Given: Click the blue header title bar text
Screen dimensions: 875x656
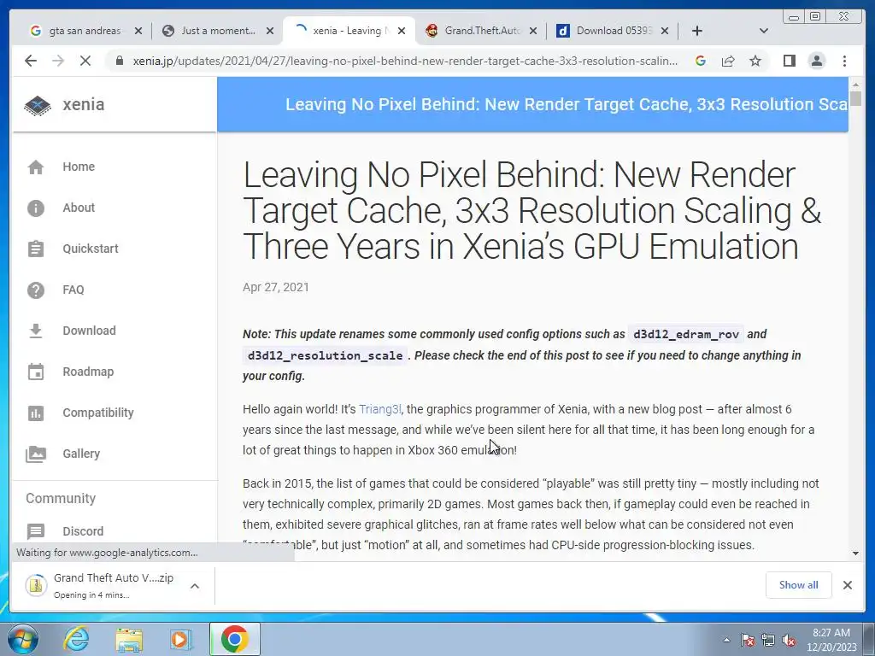Looking at the screenshot, I should pos(567,104).
